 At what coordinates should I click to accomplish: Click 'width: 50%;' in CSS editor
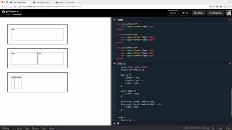(x=132, y=107)
